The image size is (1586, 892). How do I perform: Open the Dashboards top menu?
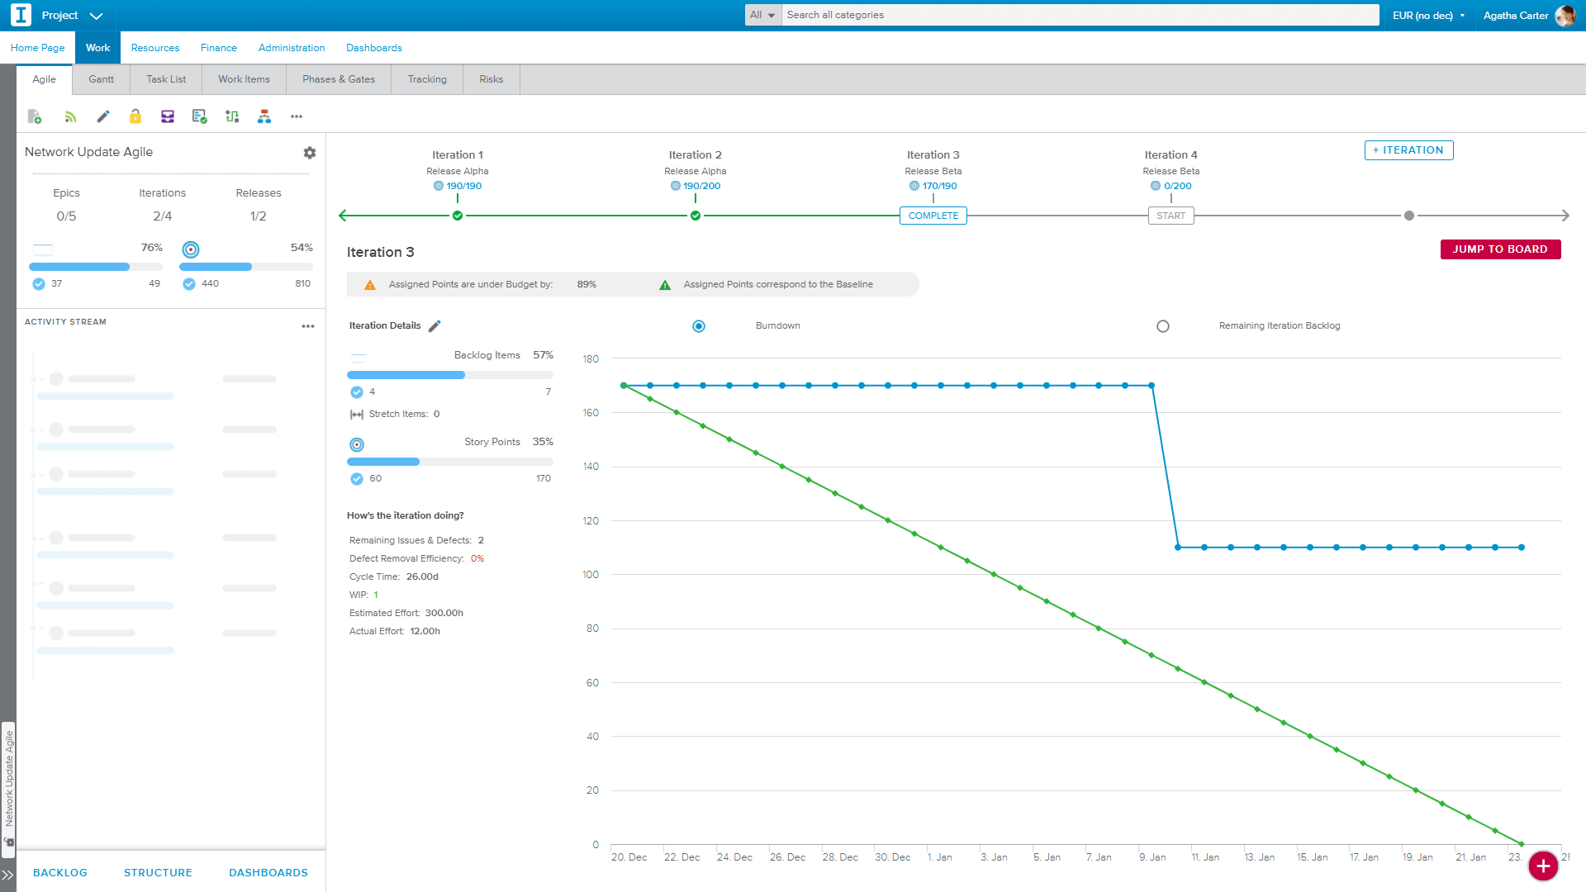374,48
